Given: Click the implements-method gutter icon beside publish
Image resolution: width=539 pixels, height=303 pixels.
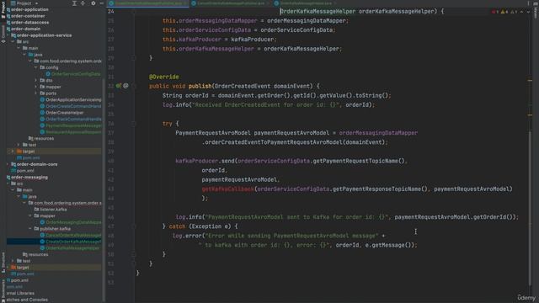Looking at the screenshot, I should click(x=118, y=86).
